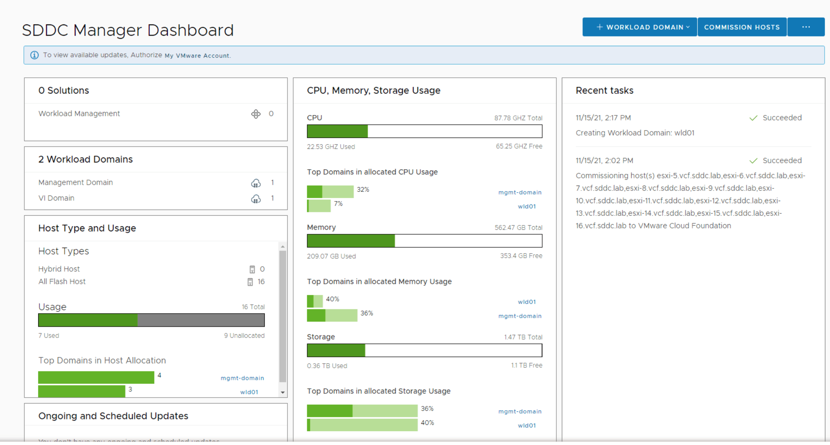The width and height of the screenshot is (830, 445).
Task: Open the Workload Domain dropdown menu
Action: point(639,26)
